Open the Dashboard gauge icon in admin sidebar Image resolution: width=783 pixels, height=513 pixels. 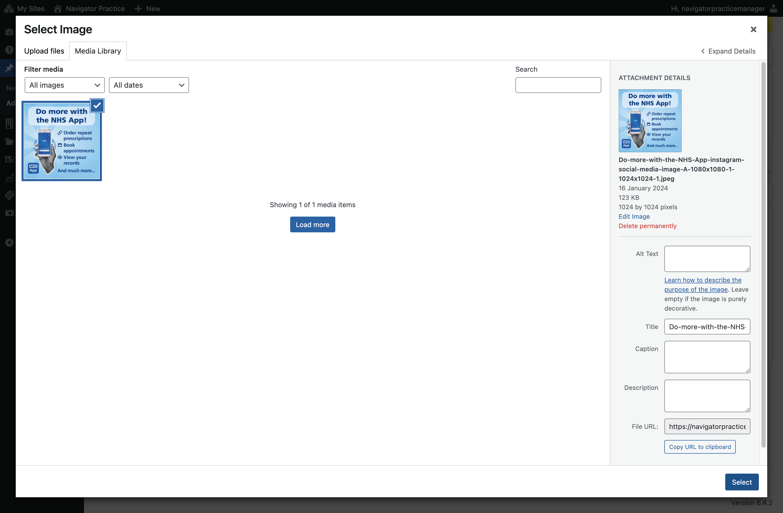(x=9, y=32)
